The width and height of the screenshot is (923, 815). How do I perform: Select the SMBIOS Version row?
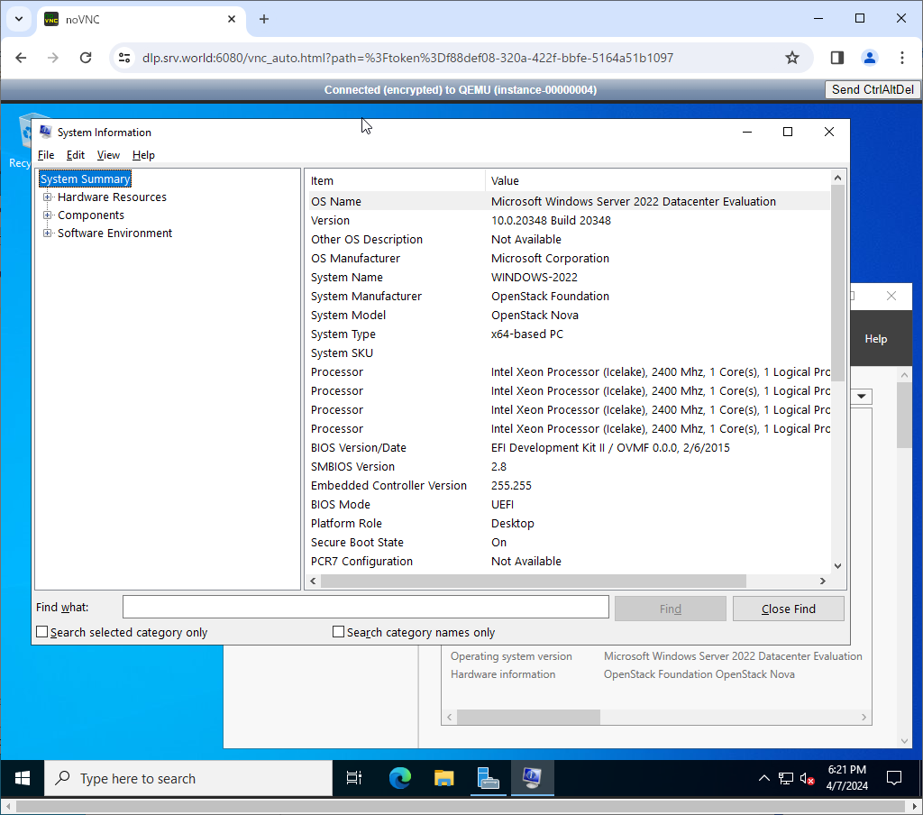click(570, 466)
